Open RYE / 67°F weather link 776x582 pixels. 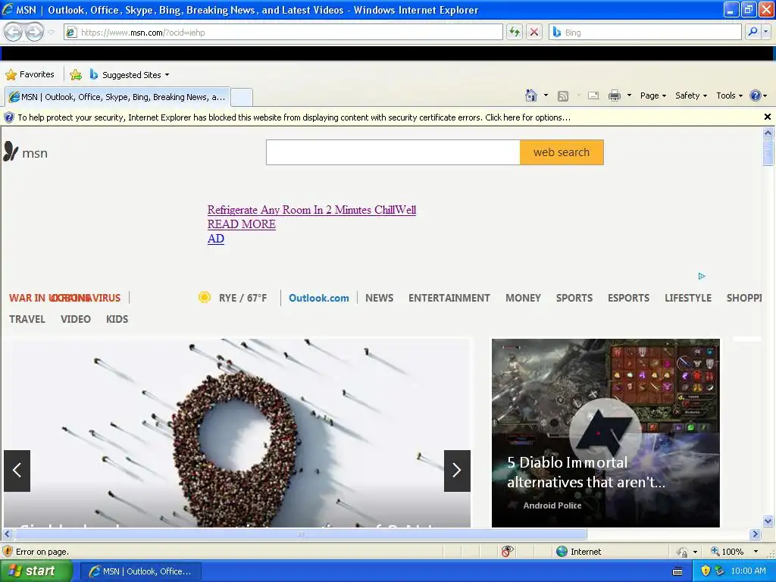point(242,298)
